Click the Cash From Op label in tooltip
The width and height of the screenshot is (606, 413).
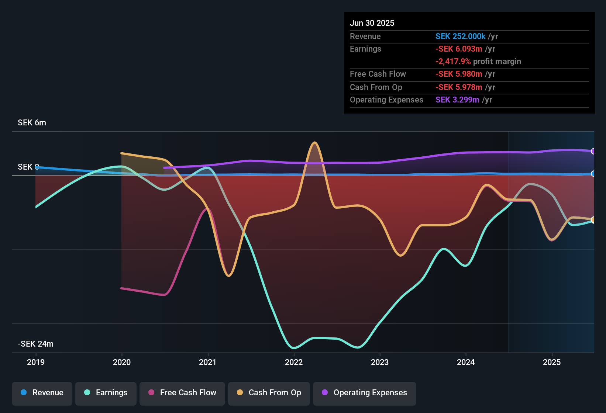(x=376, y=87)
